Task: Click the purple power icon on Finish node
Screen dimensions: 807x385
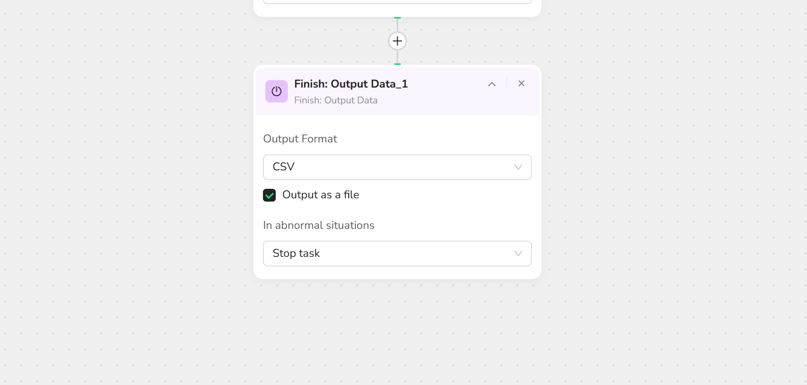Action: click(276, 91)
